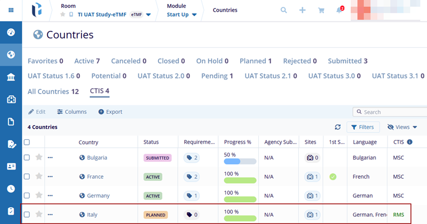Open the Start Up module dropdown

point(181,14)
